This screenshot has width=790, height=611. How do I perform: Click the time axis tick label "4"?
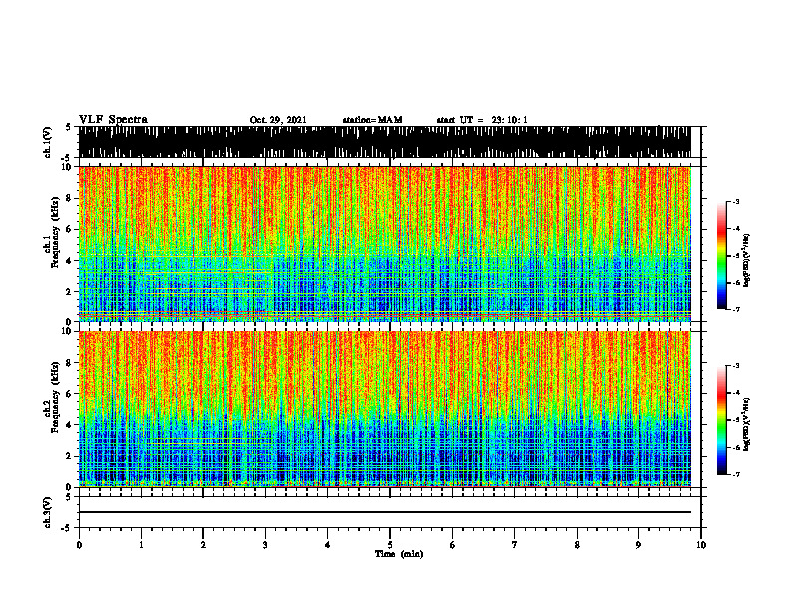(x=328, y=545)
